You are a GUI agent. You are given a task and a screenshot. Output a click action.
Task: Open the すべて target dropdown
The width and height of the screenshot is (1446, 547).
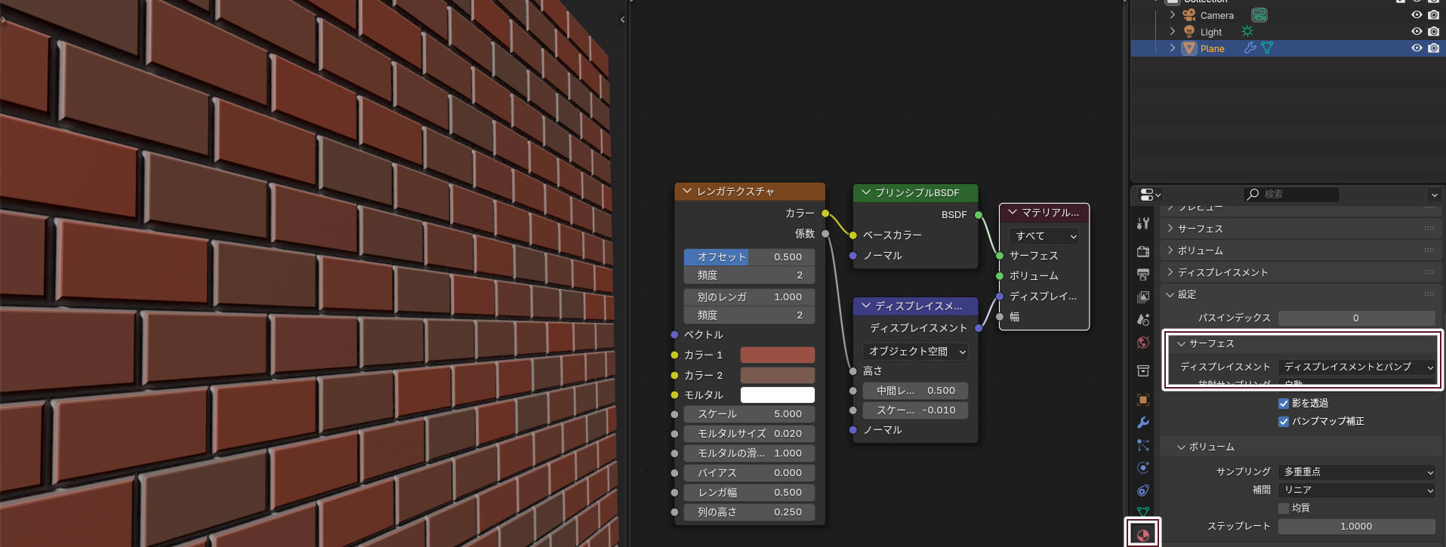pyautogui.click(x=1044, y=236)
